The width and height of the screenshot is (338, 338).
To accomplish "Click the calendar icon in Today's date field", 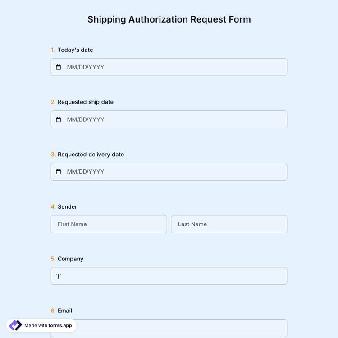I will 58,67.
